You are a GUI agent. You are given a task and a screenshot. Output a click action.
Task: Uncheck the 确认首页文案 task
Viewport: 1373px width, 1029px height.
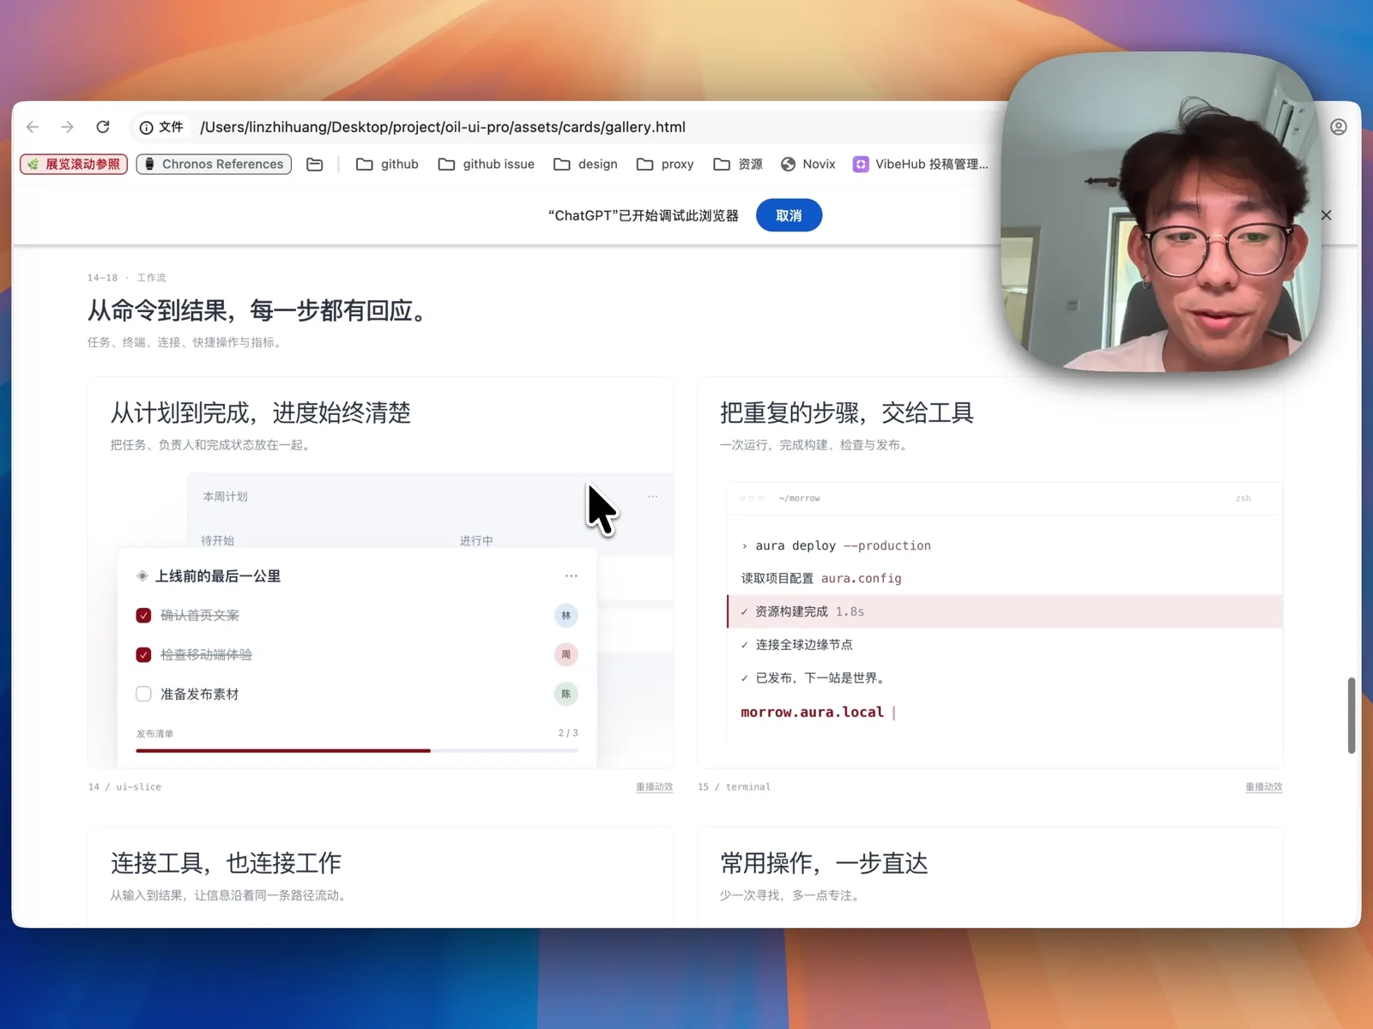click(143, 616)
